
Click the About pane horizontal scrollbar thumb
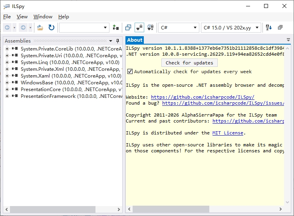171,209
